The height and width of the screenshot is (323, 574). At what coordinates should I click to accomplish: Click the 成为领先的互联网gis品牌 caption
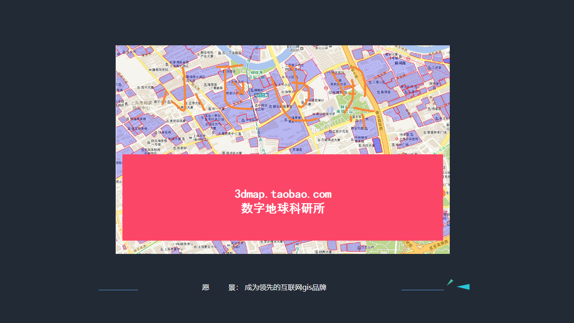click(285, 288)
